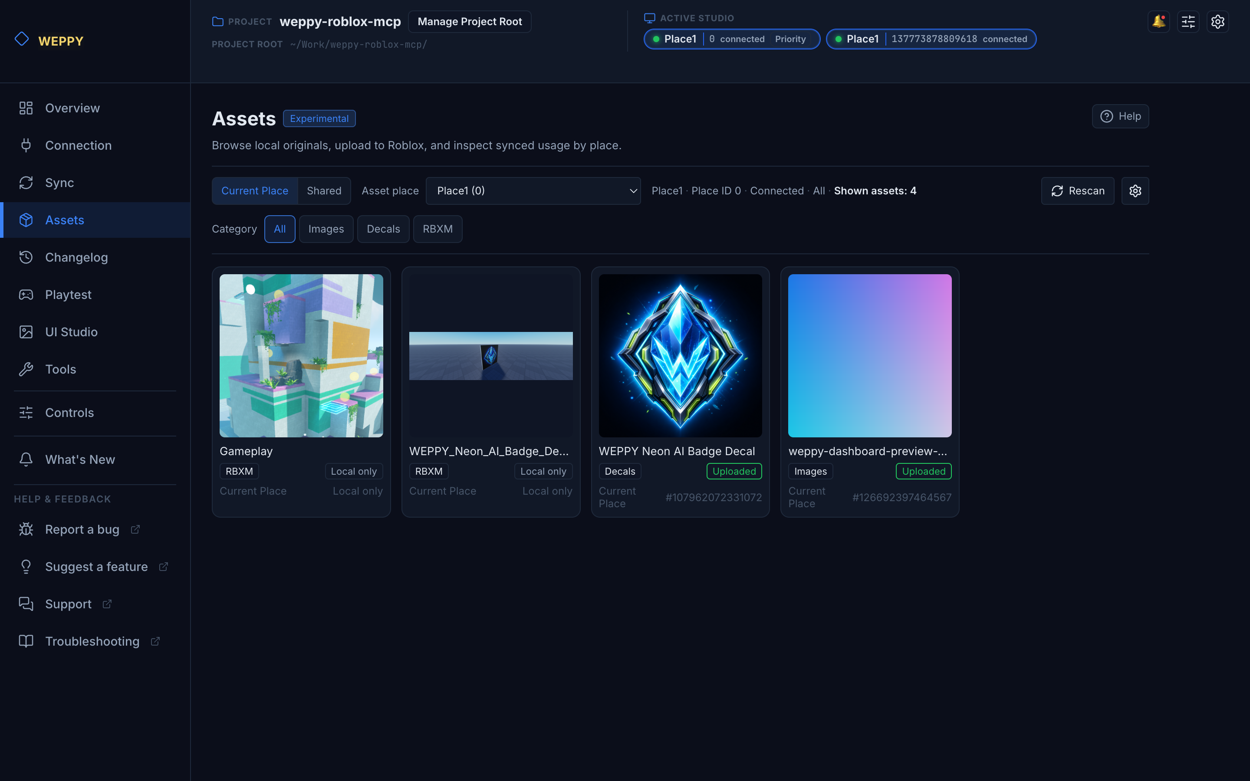Click the Assets cube icon
This screenshot has height=781, width=1250.
26,220
